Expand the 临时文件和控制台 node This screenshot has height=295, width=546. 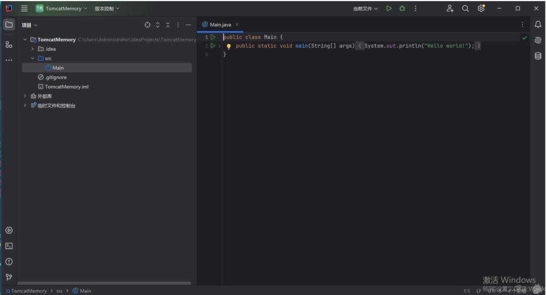[25, 105]
